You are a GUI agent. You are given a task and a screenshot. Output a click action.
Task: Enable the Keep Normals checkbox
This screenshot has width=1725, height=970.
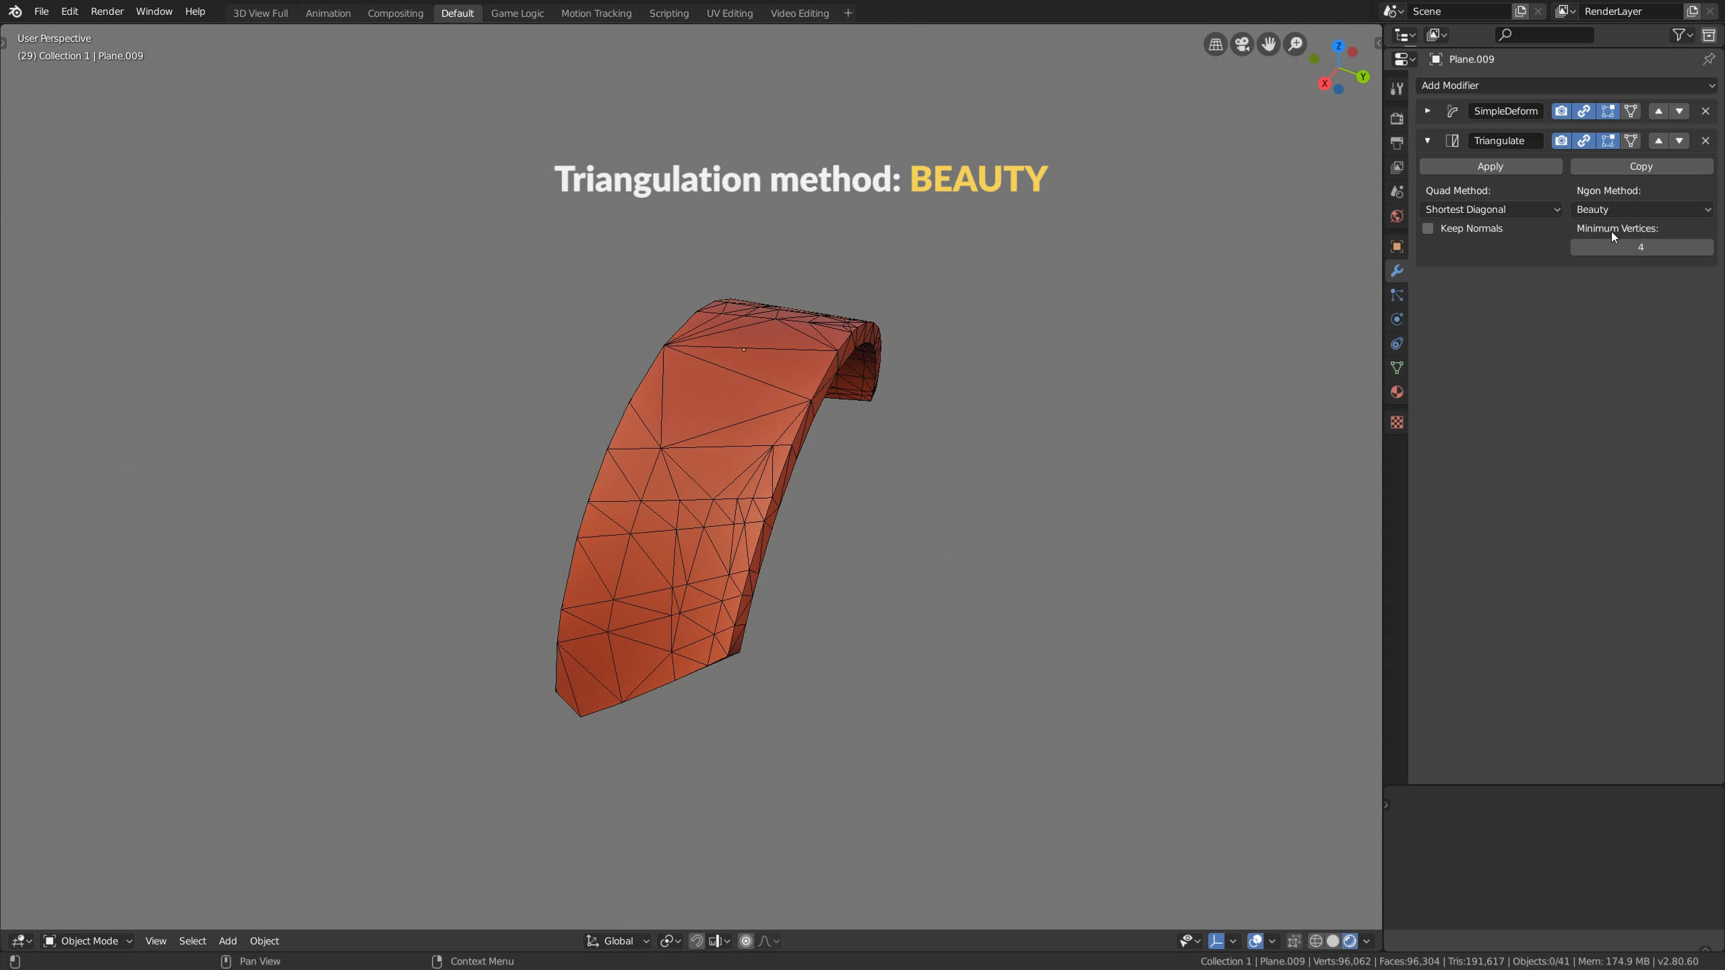[x=1428, y=228]
